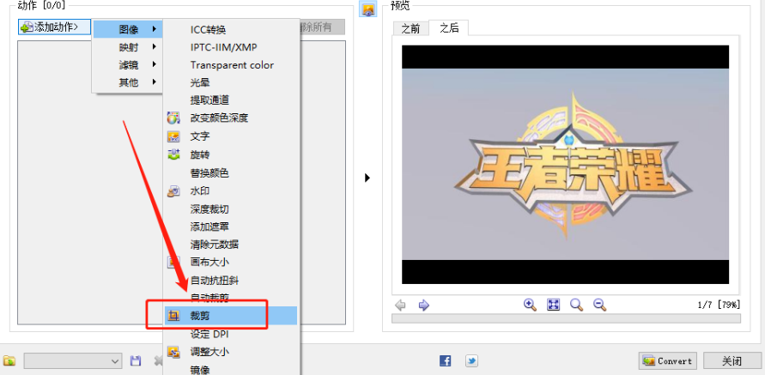Go to next preview image arrow
This screenshot has width=765, height=375.
(424, 305)
